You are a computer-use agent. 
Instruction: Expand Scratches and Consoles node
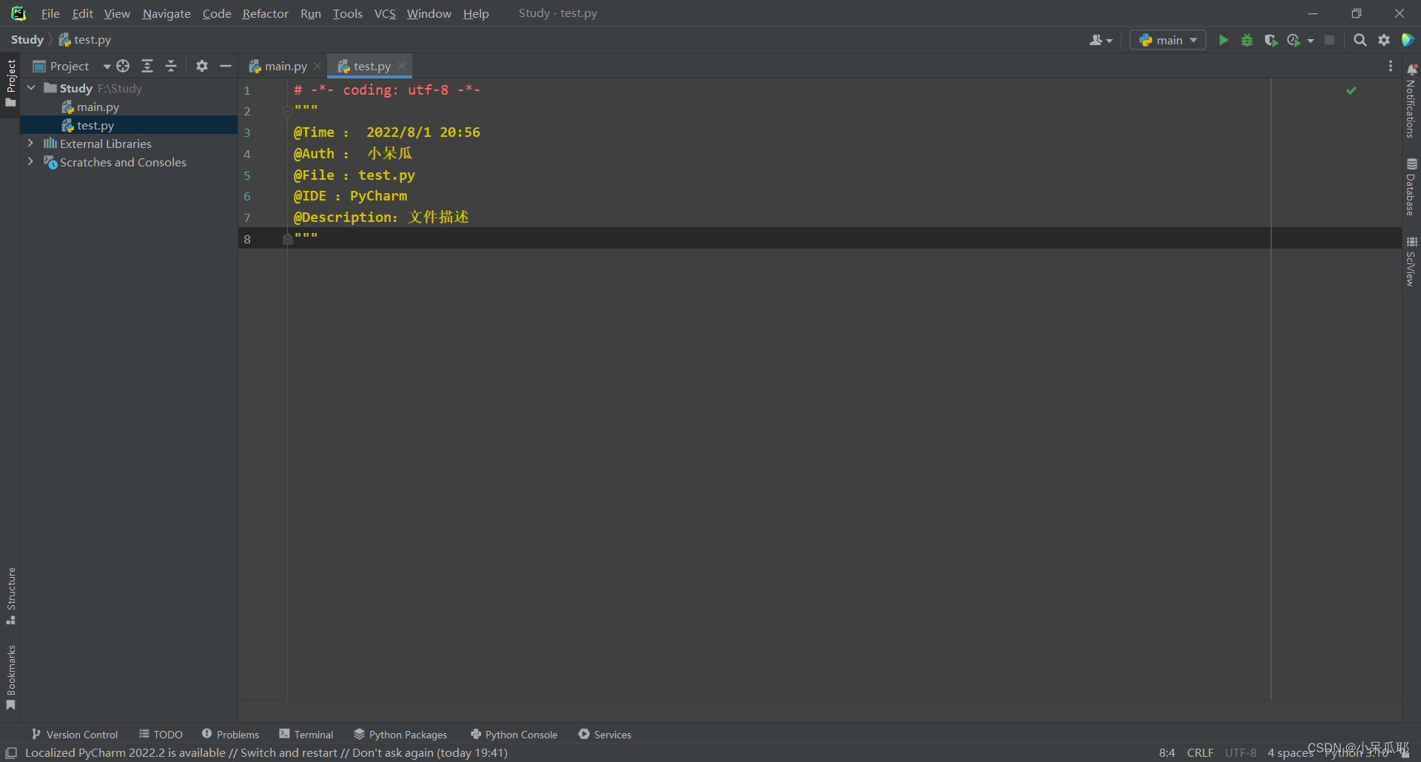(30, 161)
